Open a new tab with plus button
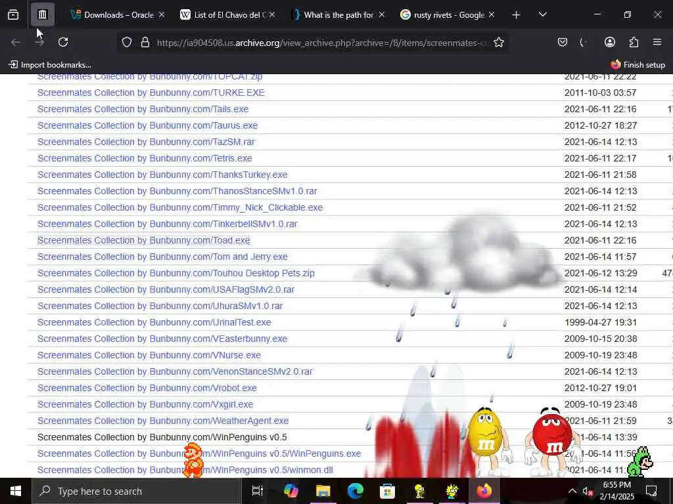This screenshot has height=504, width=673. click(517, 15)
